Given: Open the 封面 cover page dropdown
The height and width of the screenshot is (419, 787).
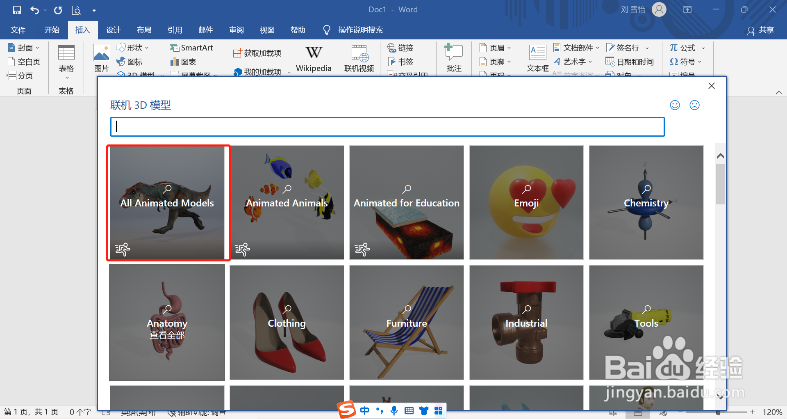Looking at the screenshot, I should pos(23,48).
